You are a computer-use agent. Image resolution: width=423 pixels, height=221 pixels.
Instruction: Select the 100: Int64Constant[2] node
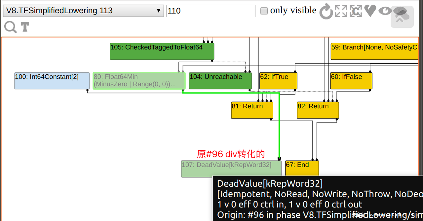tap(52, 81)
